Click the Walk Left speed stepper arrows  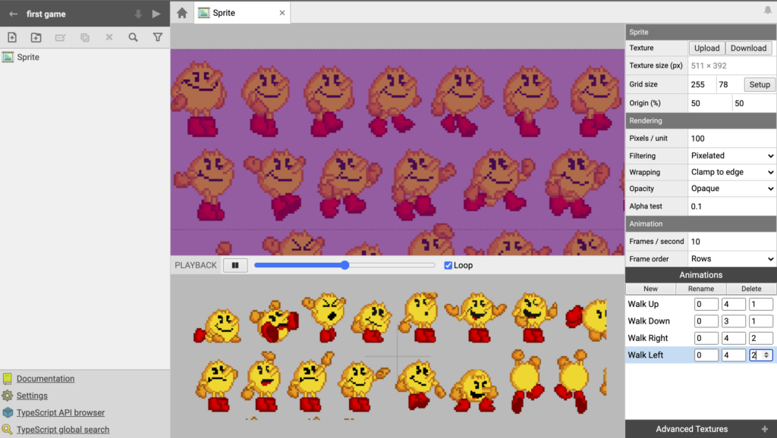[766, 355]
